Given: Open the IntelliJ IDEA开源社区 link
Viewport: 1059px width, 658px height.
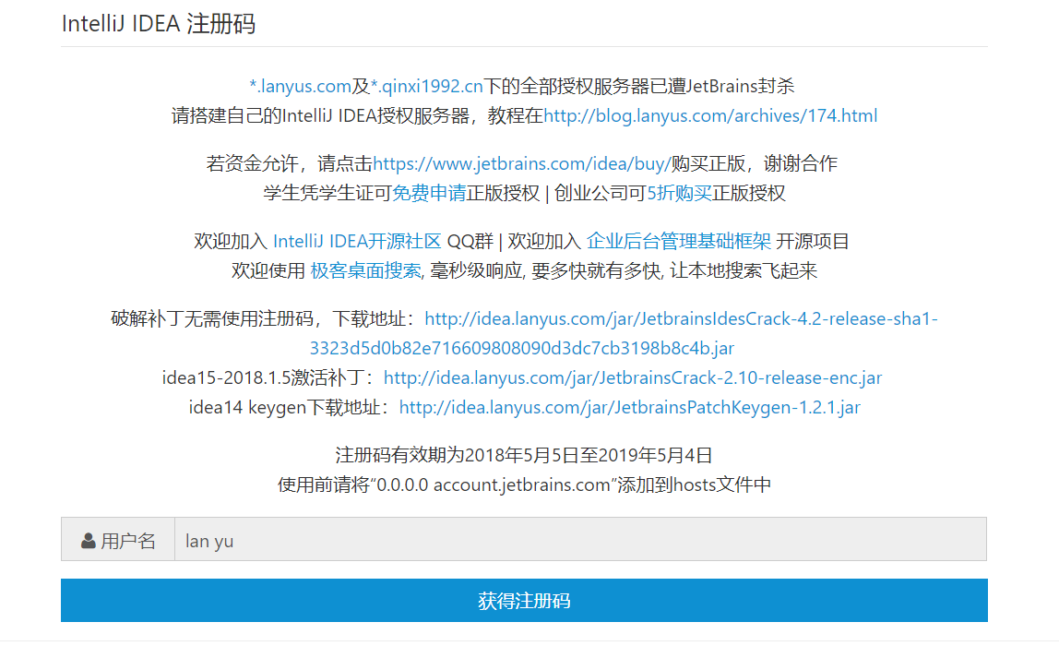Looking at the screenshot, I should [357, 241].
